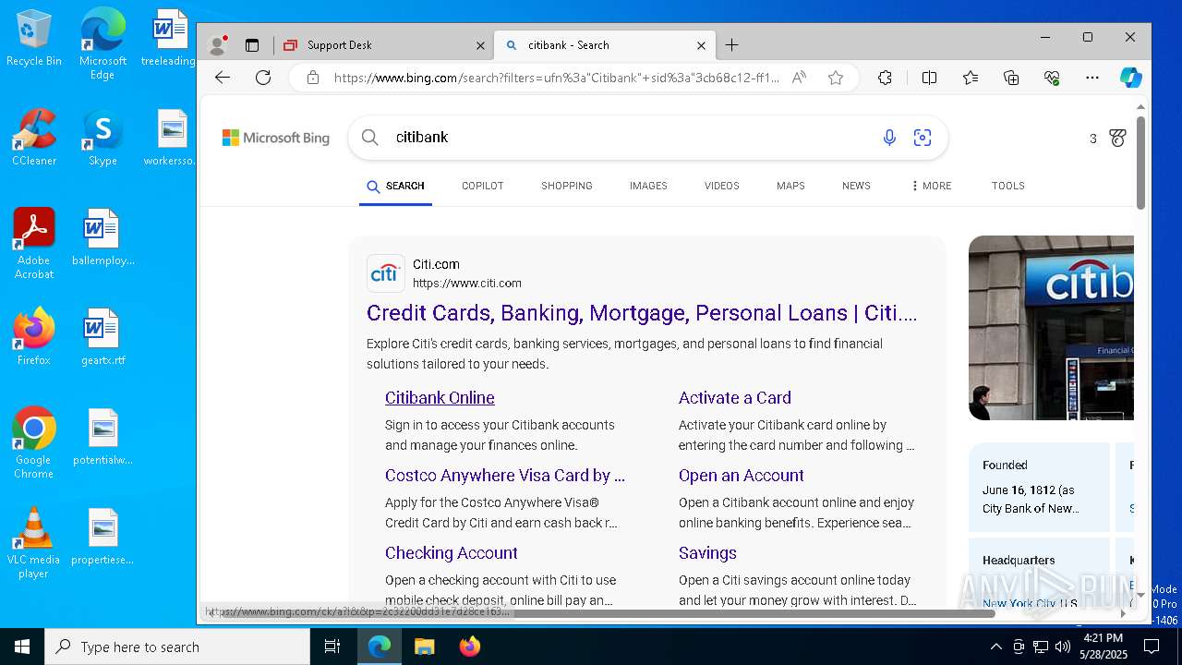The width and height of the screenshot is (1182, 665).
Task: Click the Citi favicon in first result
Action: pos(385,273)
